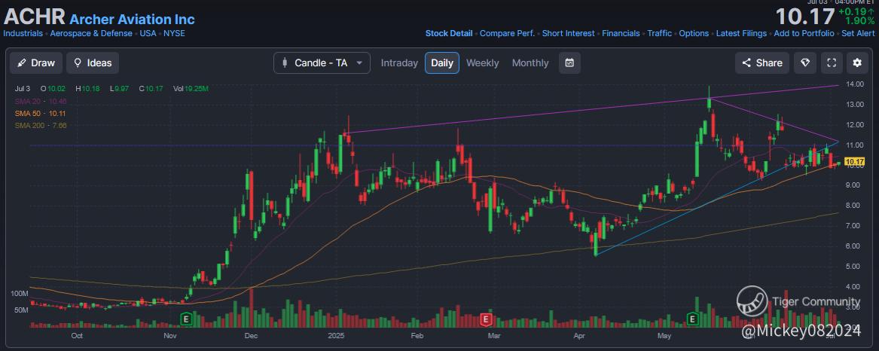Image resolution: width=879 pixels, height=351 pixels.
Task: Open the Draw tool
Action: point(36,63)
